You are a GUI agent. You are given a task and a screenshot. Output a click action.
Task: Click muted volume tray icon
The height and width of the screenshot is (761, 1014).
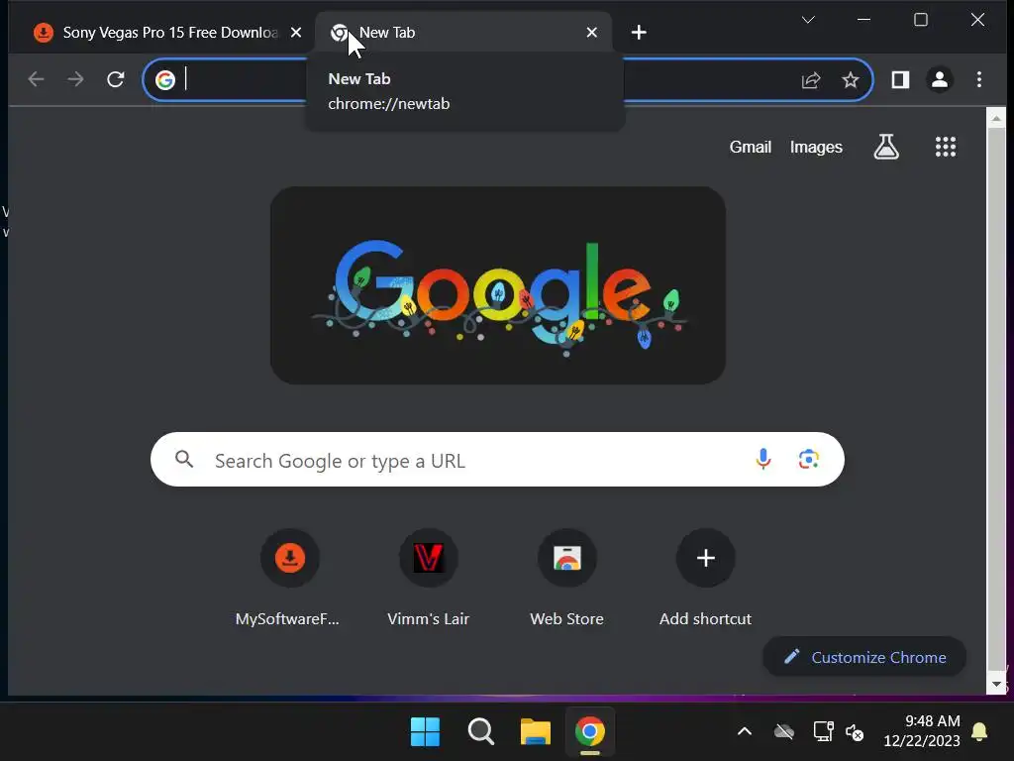tap(855, 732)
